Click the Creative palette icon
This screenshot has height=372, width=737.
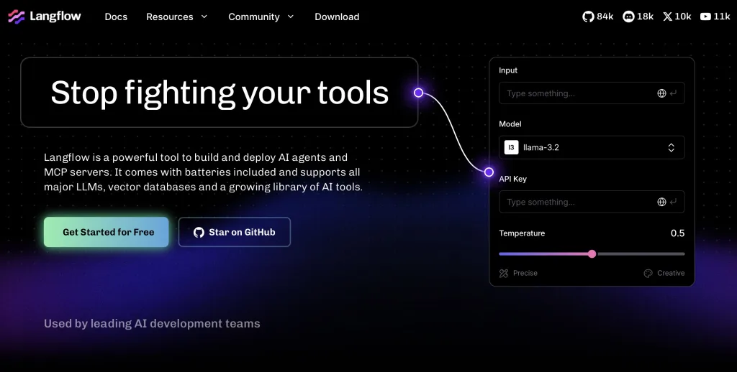pyautogui.click(x=648, y=273)
